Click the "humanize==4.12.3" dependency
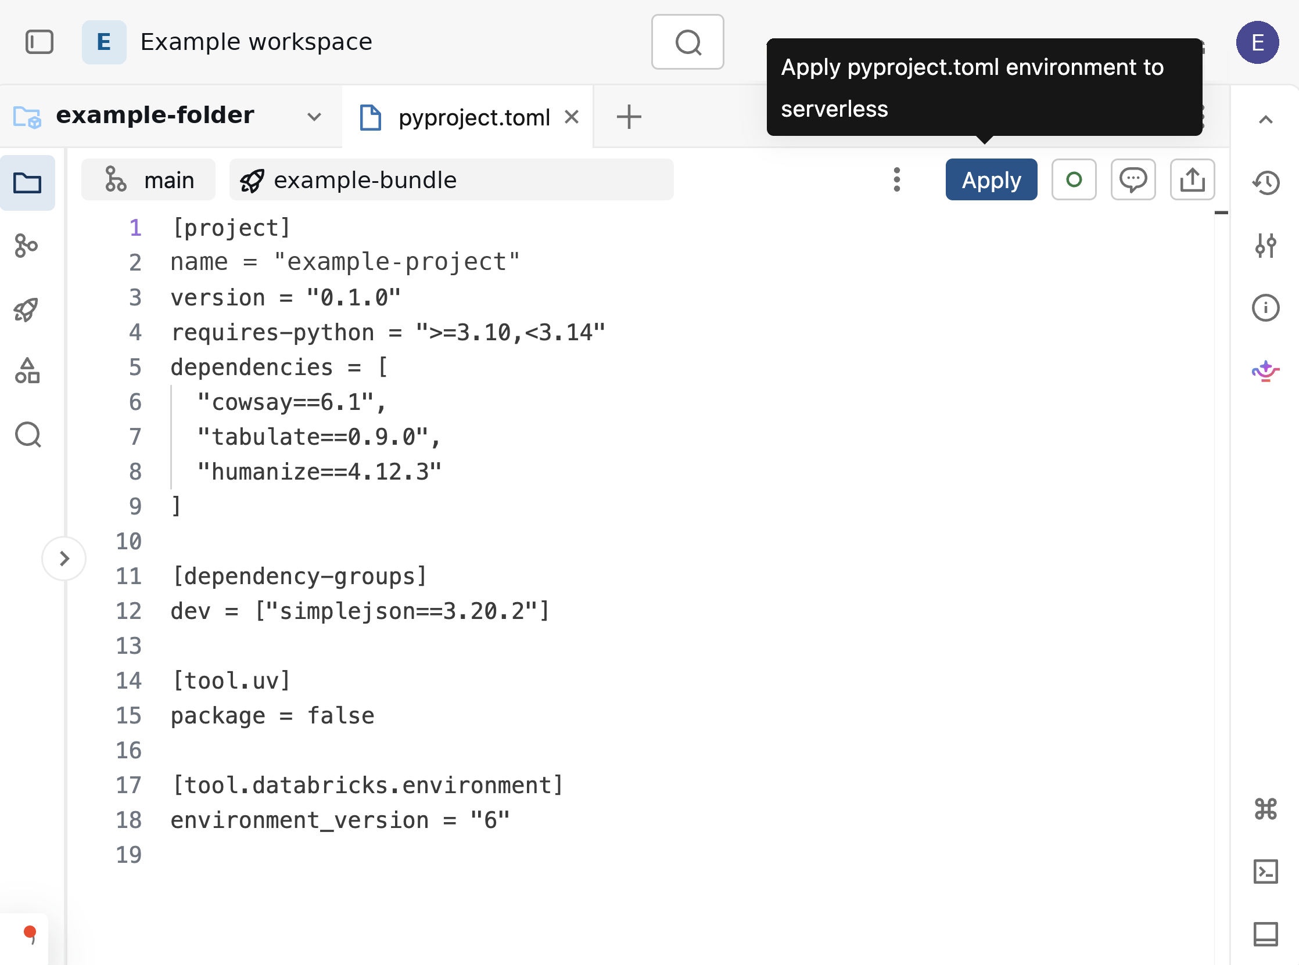Screen dimensions: 1299x965 318,472
